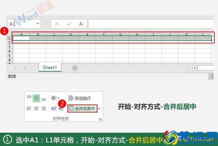
Task: Select row 5 header
Action: coord(10,55)
